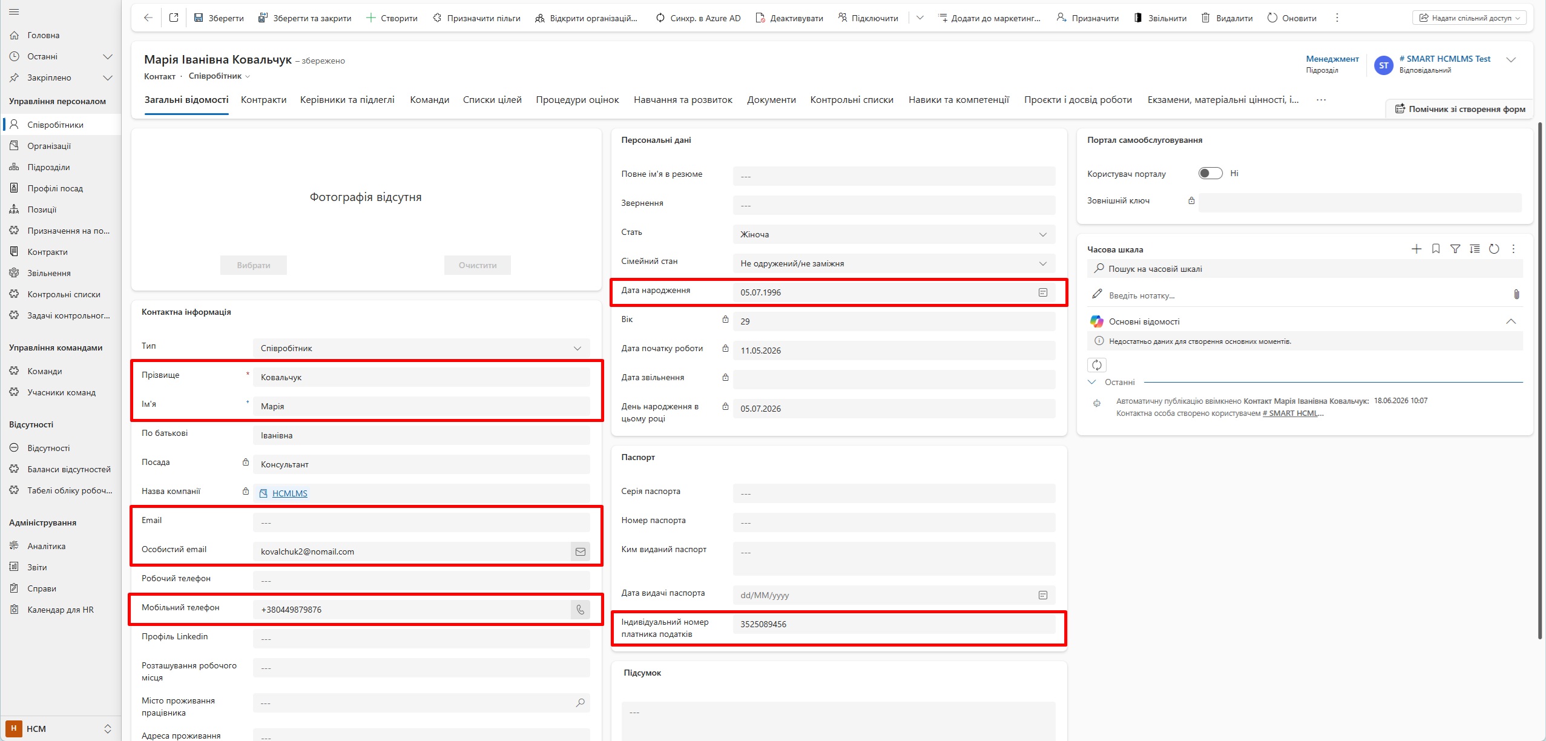This screenshot has height=741, width=1546.
Task: Open the Тип Співробітник dropdown
Action: (421, 348)
